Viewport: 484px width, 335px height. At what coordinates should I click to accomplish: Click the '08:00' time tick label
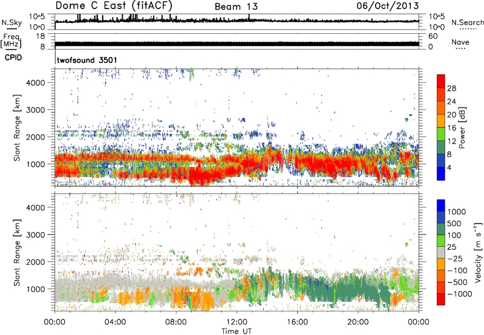tap(176, 322)
